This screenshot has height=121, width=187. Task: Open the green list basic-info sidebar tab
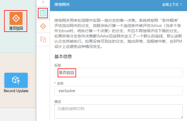click(43, 13)
